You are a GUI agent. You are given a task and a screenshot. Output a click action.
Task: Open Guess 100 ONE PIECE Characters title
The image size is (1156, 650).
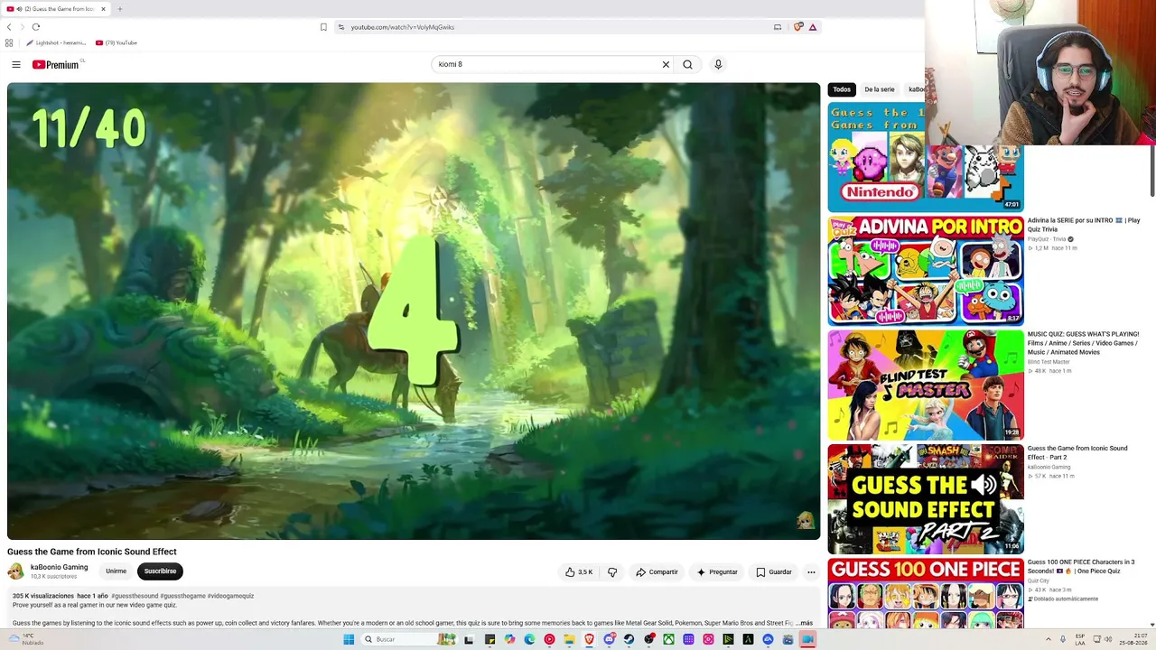point(1081,566)
